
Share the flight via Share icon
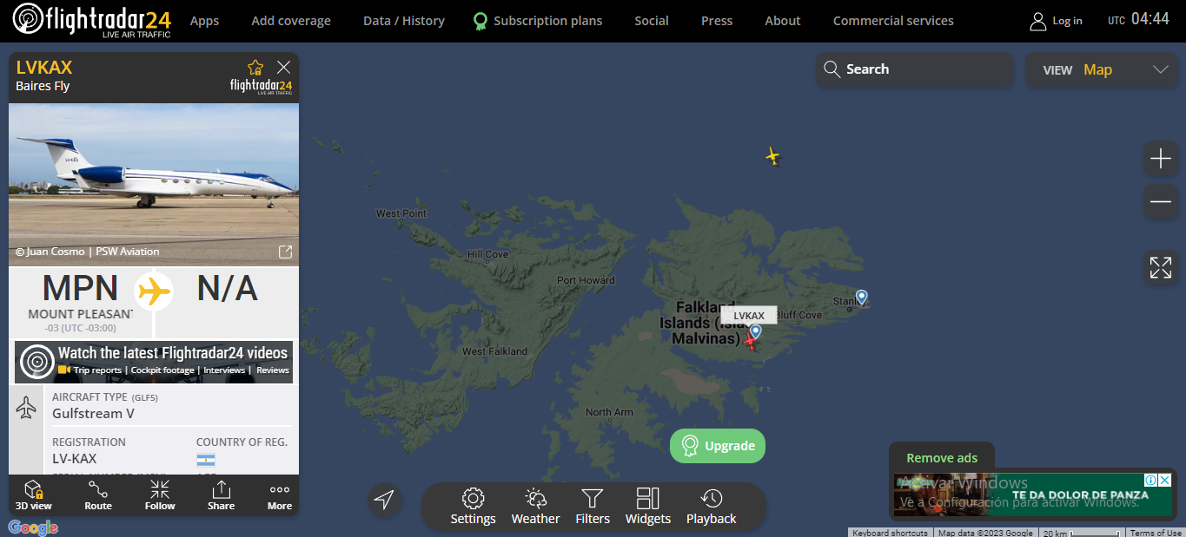click(x=221, y=495)
